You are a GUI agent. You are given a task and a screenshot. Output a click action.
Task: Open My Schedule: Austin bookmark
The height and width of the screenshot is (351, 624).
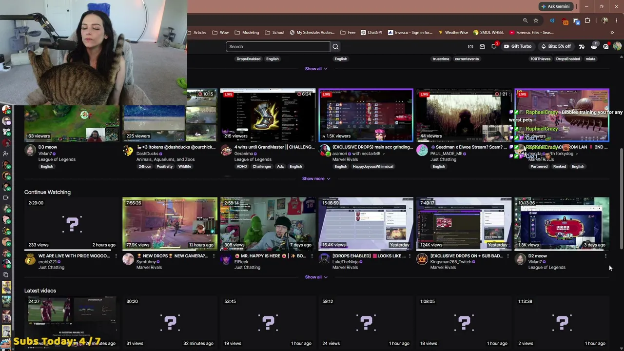[x=312, y=33]
